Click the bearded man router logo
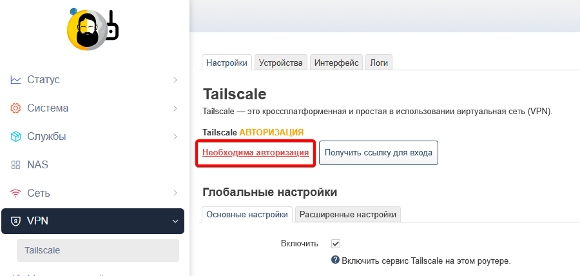 pos(93,29)
